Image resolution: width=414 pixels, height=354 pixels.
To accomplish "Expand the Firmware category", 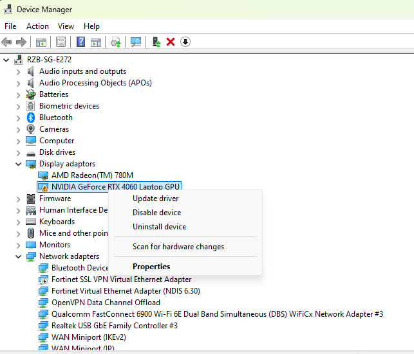I will 18,199.
